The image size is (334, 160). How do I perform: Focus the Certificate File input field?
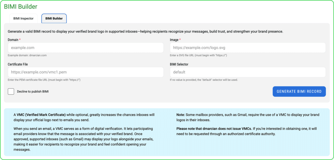pos(86,72)
